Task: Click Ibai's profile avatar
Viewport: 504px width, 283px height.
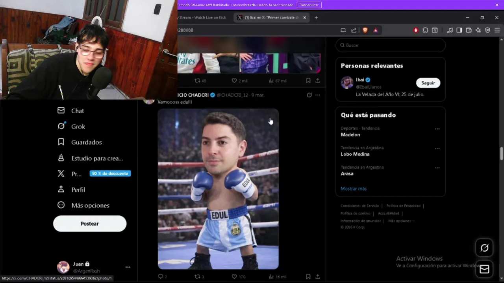Action: coord(347,83)
